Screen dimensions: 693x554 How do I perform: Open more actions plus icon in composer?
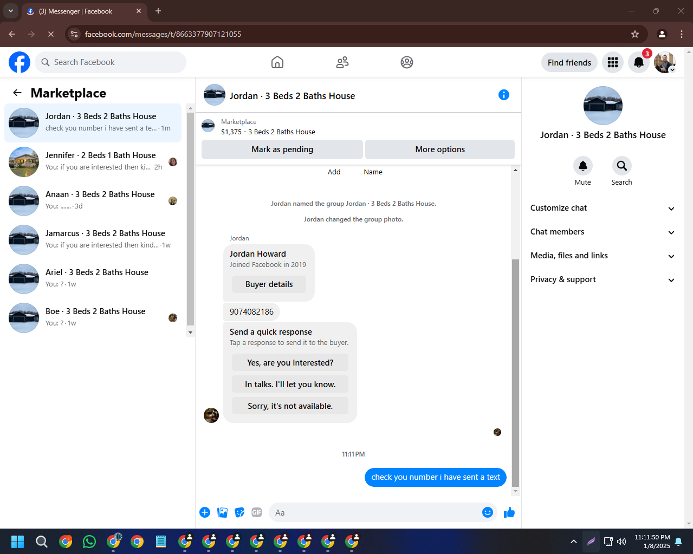coord(205,512)
